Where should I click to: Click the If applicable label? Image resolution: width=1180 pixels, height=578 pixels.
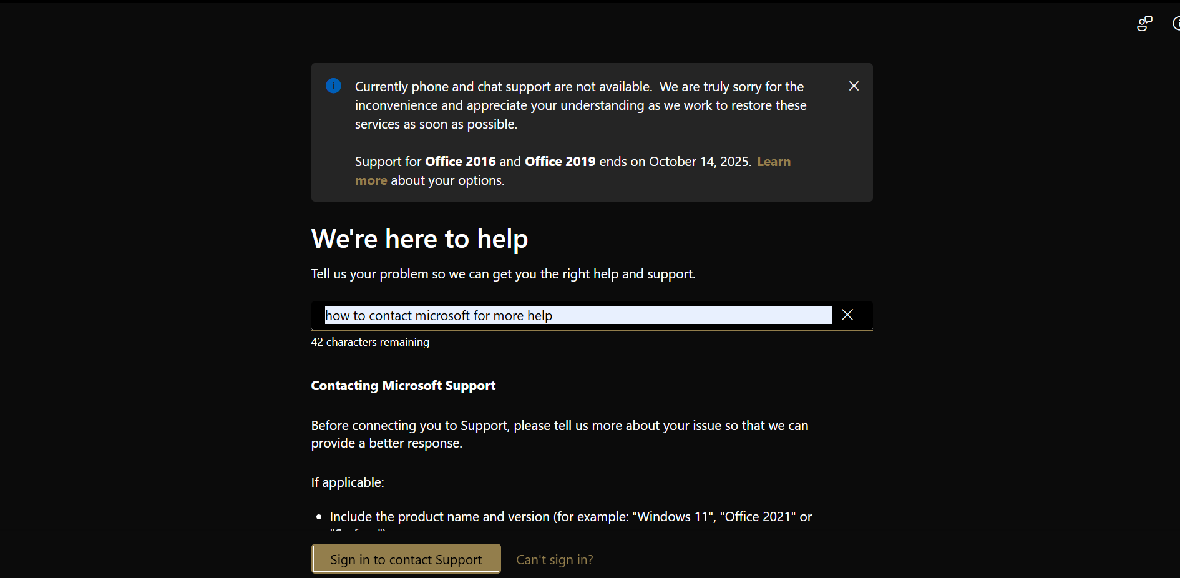[348, 482]
